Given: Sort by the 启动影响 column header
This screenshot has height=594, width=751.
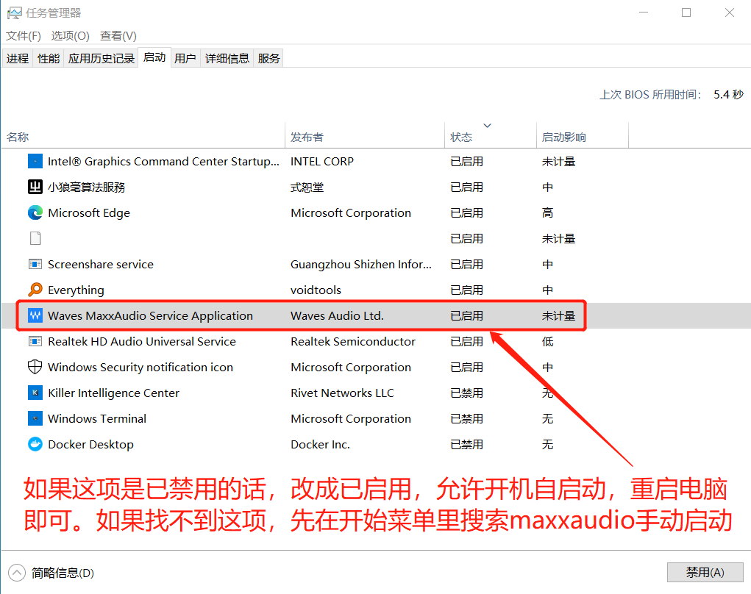Looking at the screenshot, I should (583, 137).
